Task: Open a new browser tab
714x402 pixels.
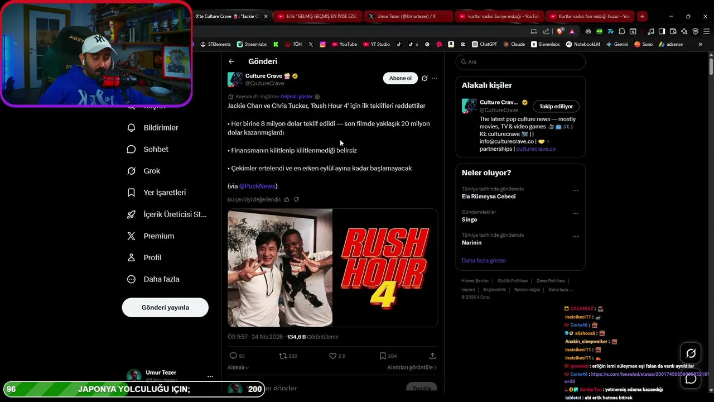Action: coord(642,16)
